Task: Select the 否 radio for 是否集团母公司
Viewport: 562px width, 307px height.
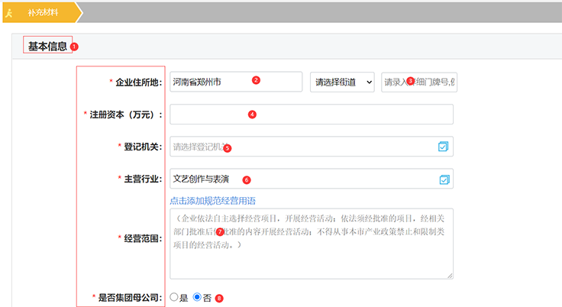Action: (x=197, y=297)
